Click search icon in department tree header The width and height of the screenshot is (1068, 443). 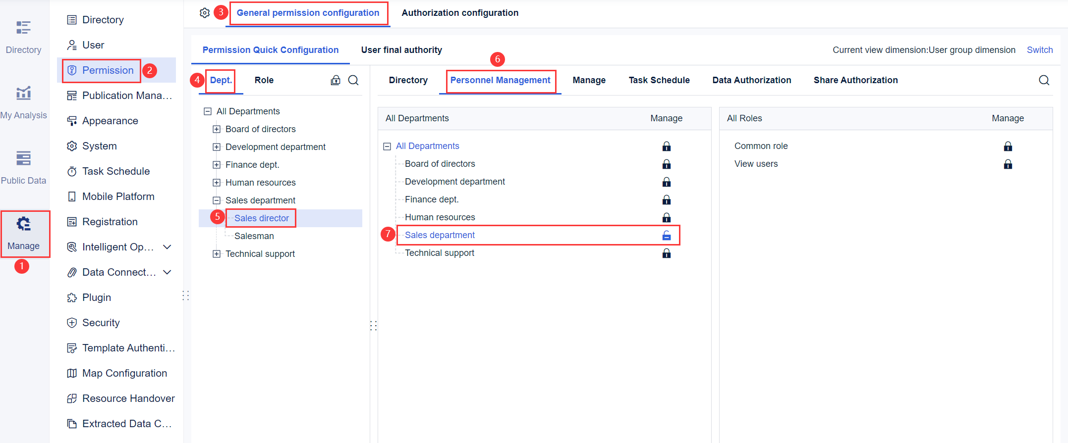tap(353, 80)
